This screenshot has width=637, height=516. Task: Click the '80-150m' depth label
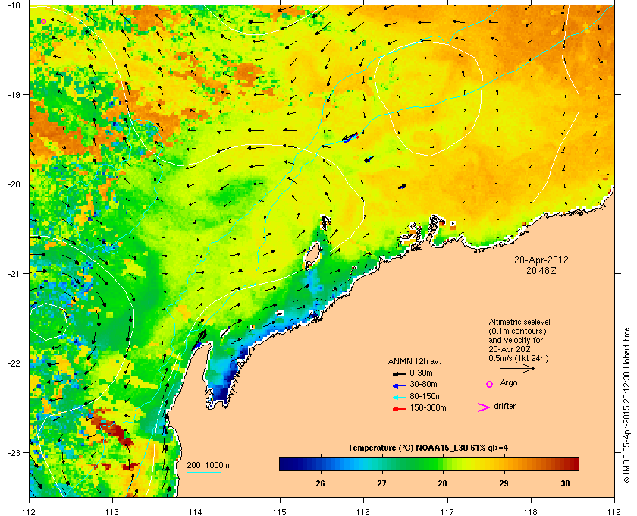(425, 396)
